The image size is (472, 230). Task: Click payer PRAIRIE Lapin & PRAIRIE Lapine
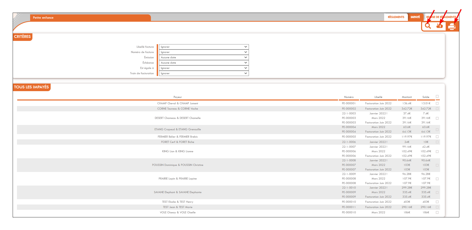178,179
